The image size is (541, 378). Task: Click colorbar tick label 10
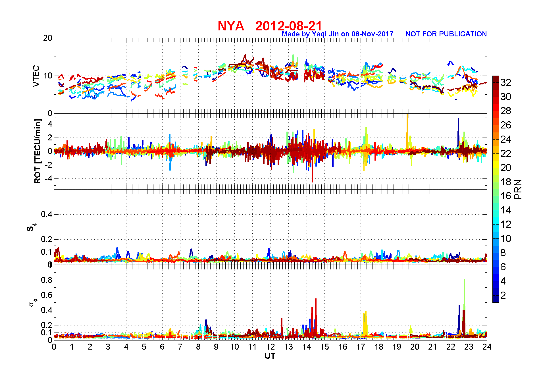505,239
